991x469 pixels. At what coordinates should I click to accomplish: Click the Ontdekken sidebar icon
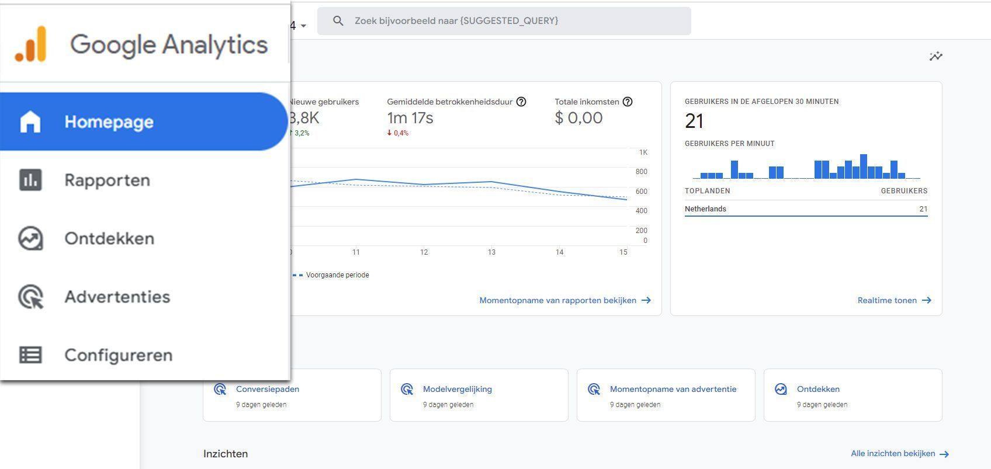click(30, 238)
